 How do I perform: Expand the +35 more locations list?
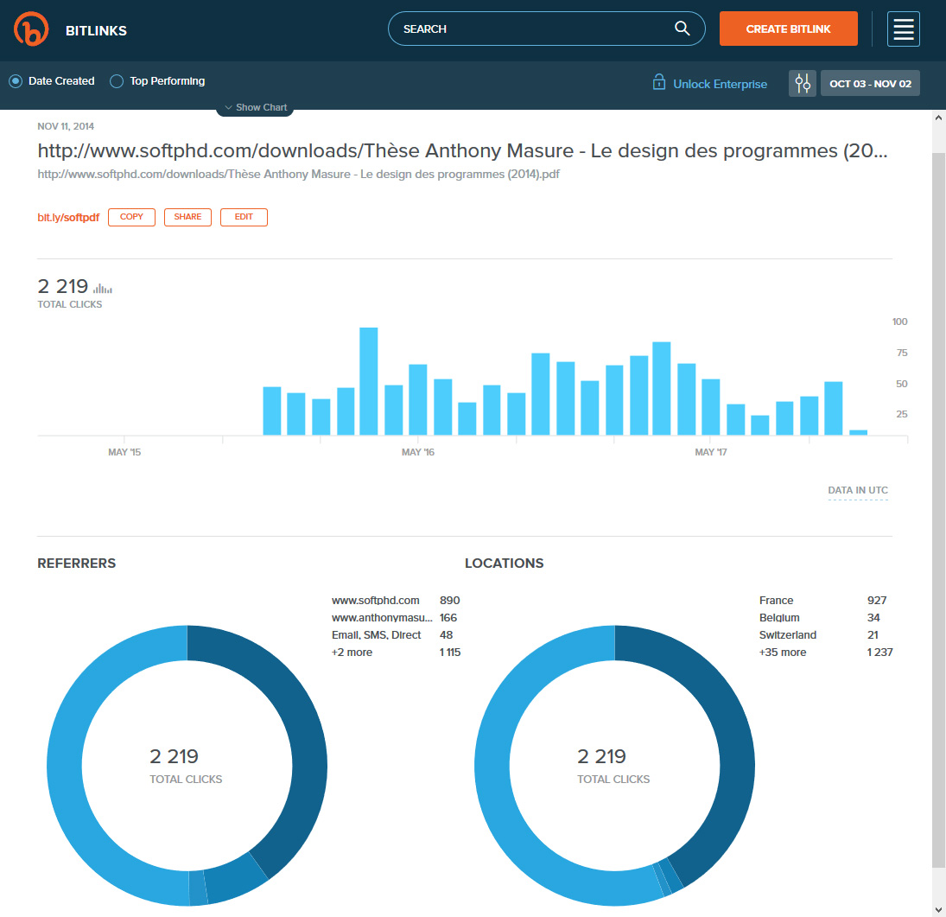(782, 653)
